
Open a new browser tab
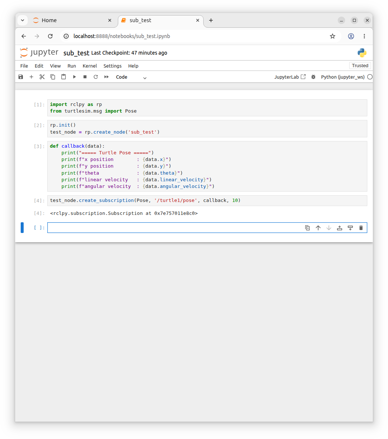pyautogui.click(x=211, y=20)
